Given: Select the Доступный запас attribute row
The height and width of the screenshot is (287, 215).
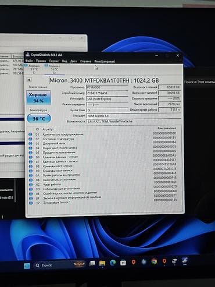Looking at the screenshot, I should 103,143.
